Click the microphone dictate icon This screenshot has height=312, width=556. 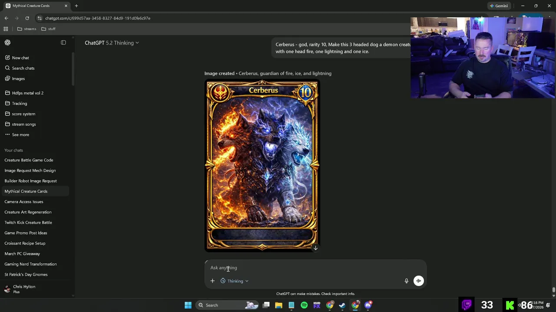tap(407, 281)
